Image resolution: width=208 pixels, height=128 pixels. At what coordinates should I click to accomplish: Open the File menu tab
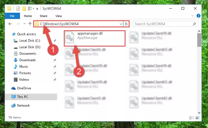pos(12,16)
